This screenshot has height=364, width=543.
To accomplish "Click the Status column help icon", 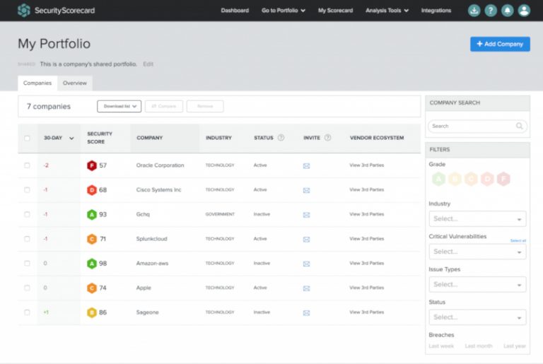I will [x=281, y=138].
